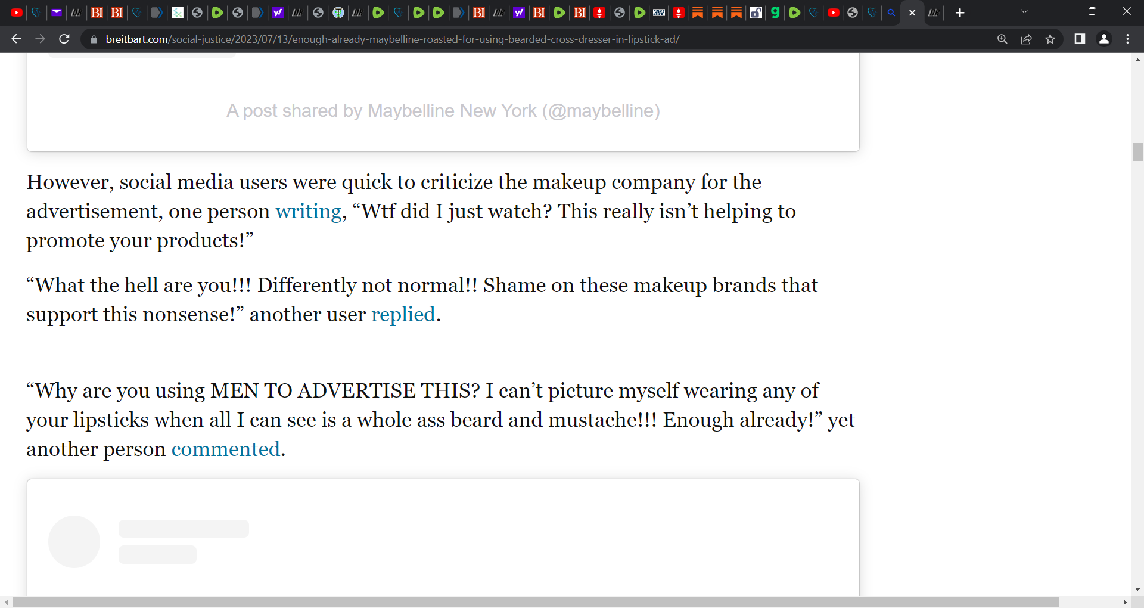Switch to the purple mail envelope tab
Screen dimensions: 1144x608
(x=57, y=13)
